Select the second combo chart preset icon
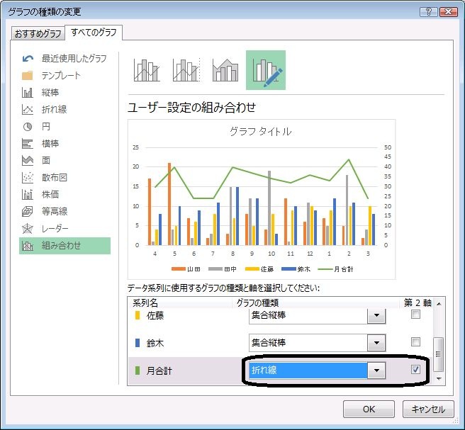The image size is (465, 430). (186, 70)
